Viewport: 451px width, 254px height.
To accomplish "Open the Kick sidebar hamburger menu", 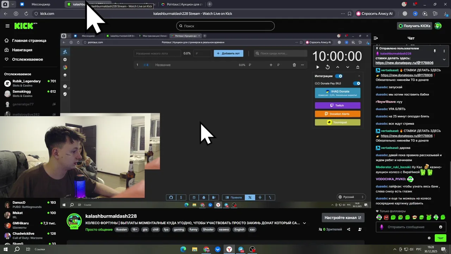I will pos(7,26).
